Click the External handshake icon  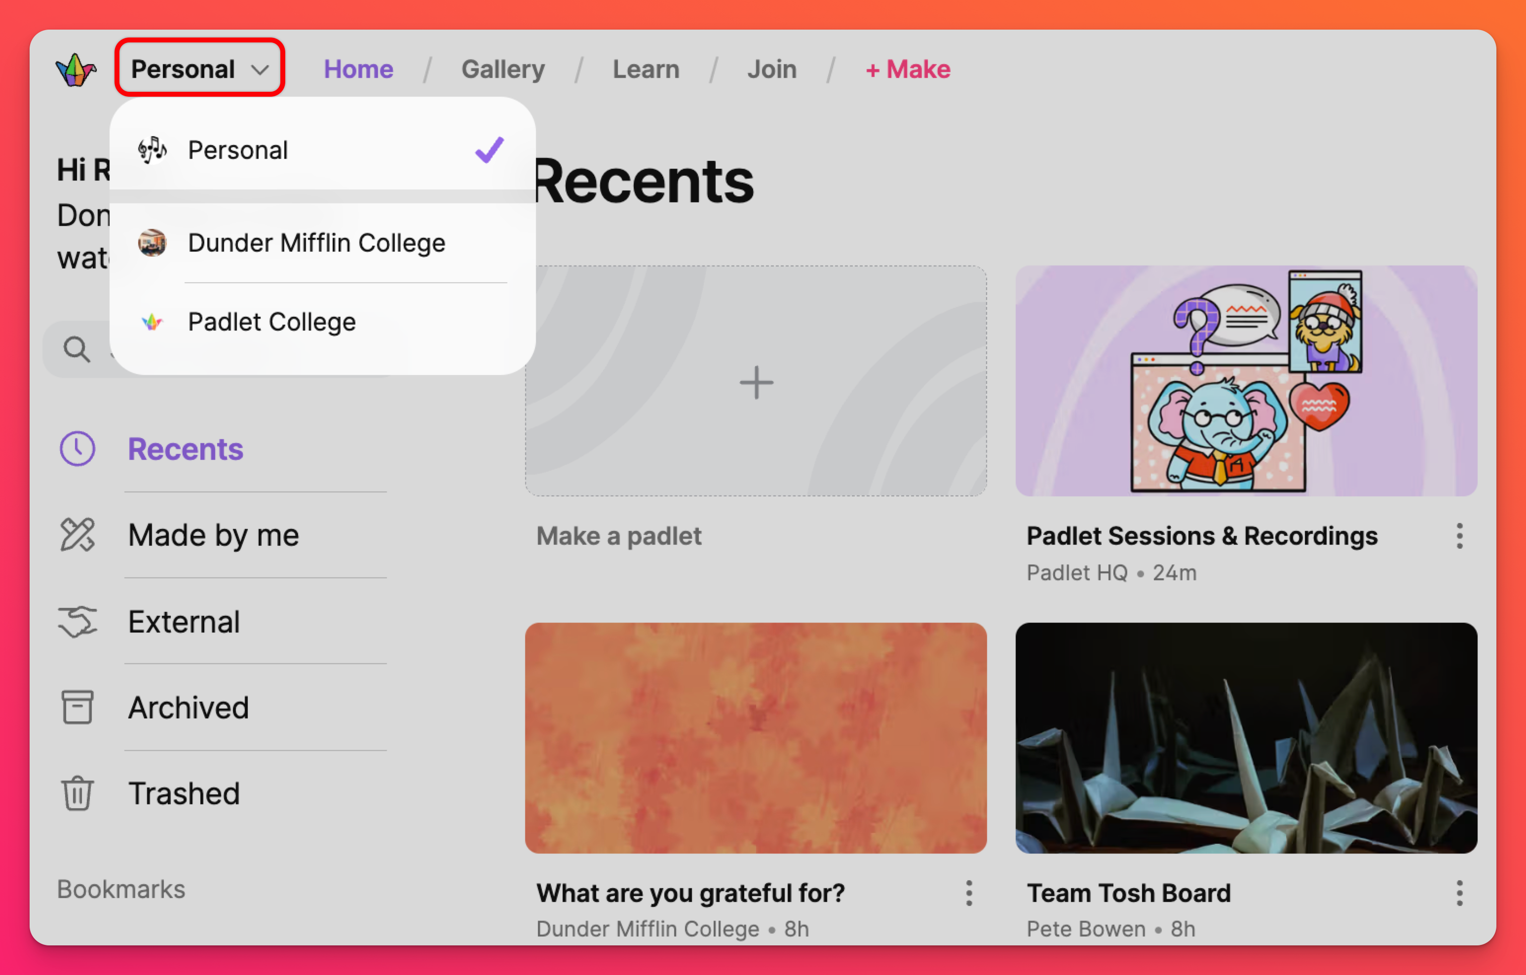[77, 622]
